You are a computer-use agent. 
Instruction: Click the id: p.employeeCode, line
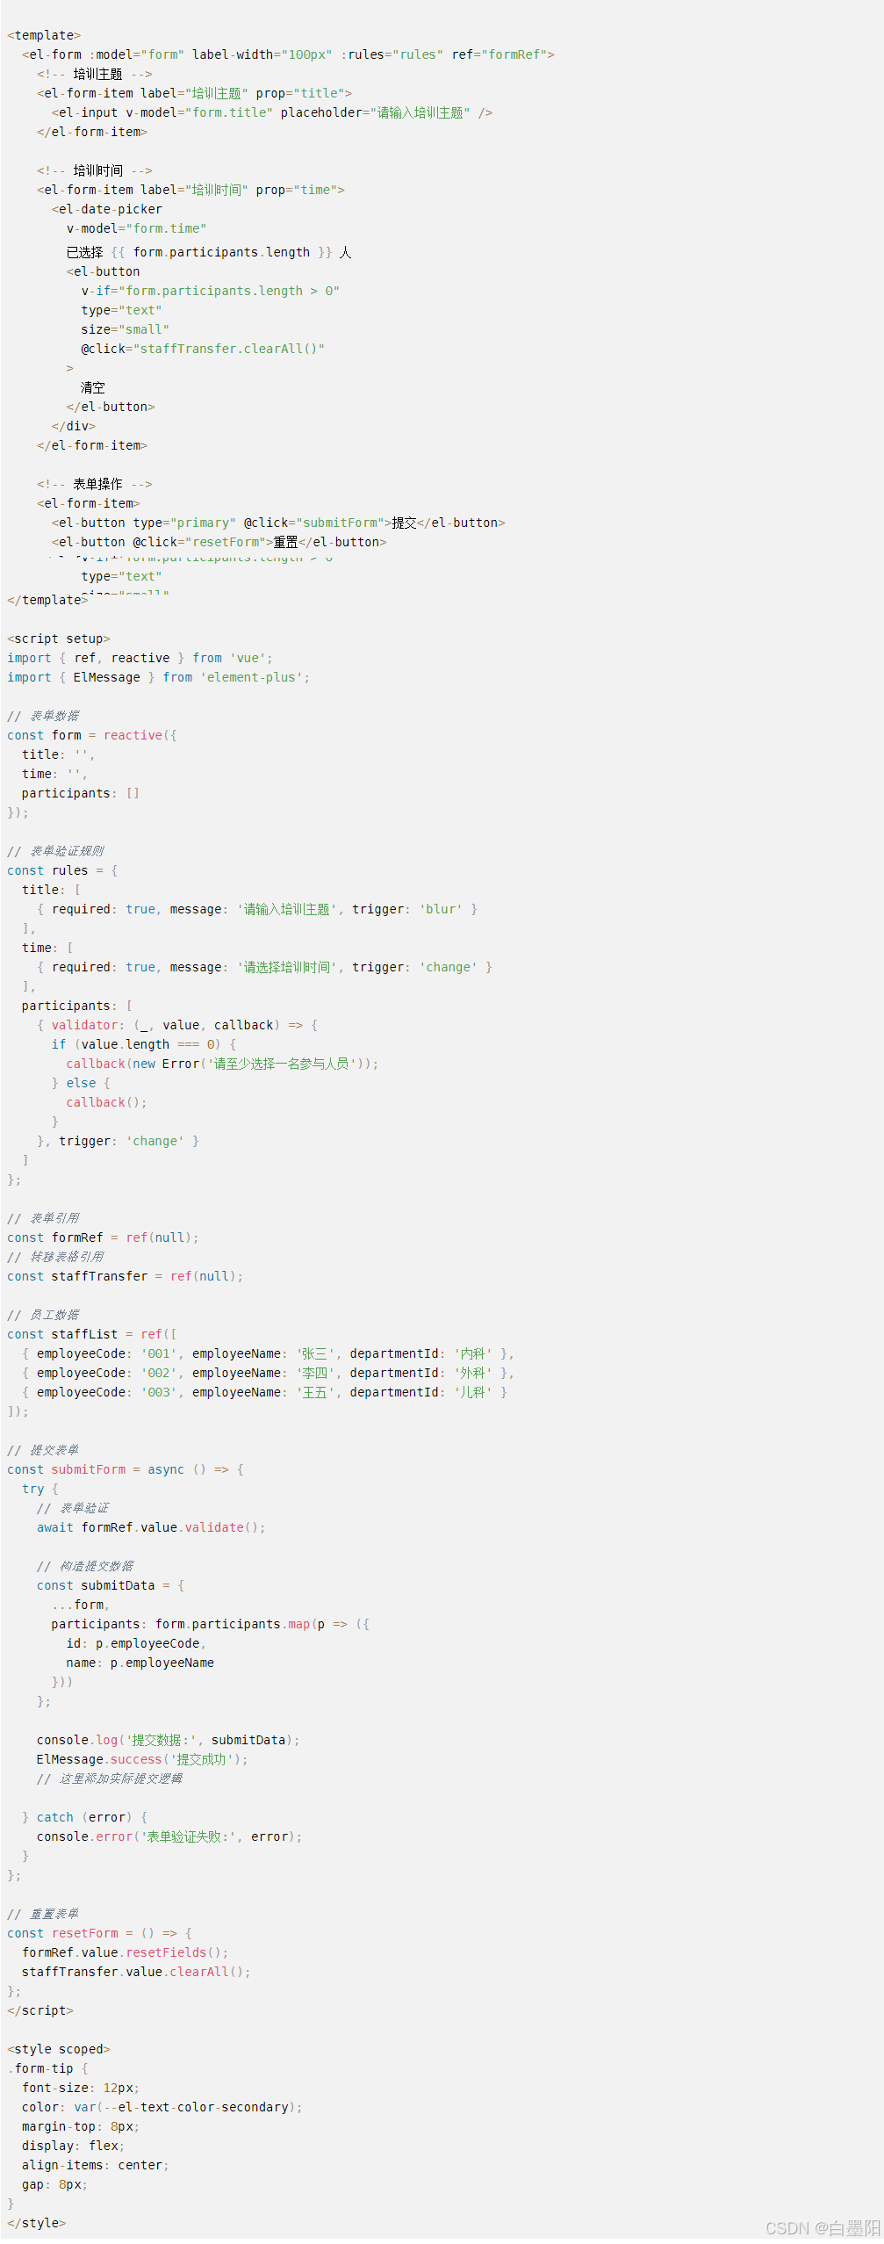[136, 1643]
